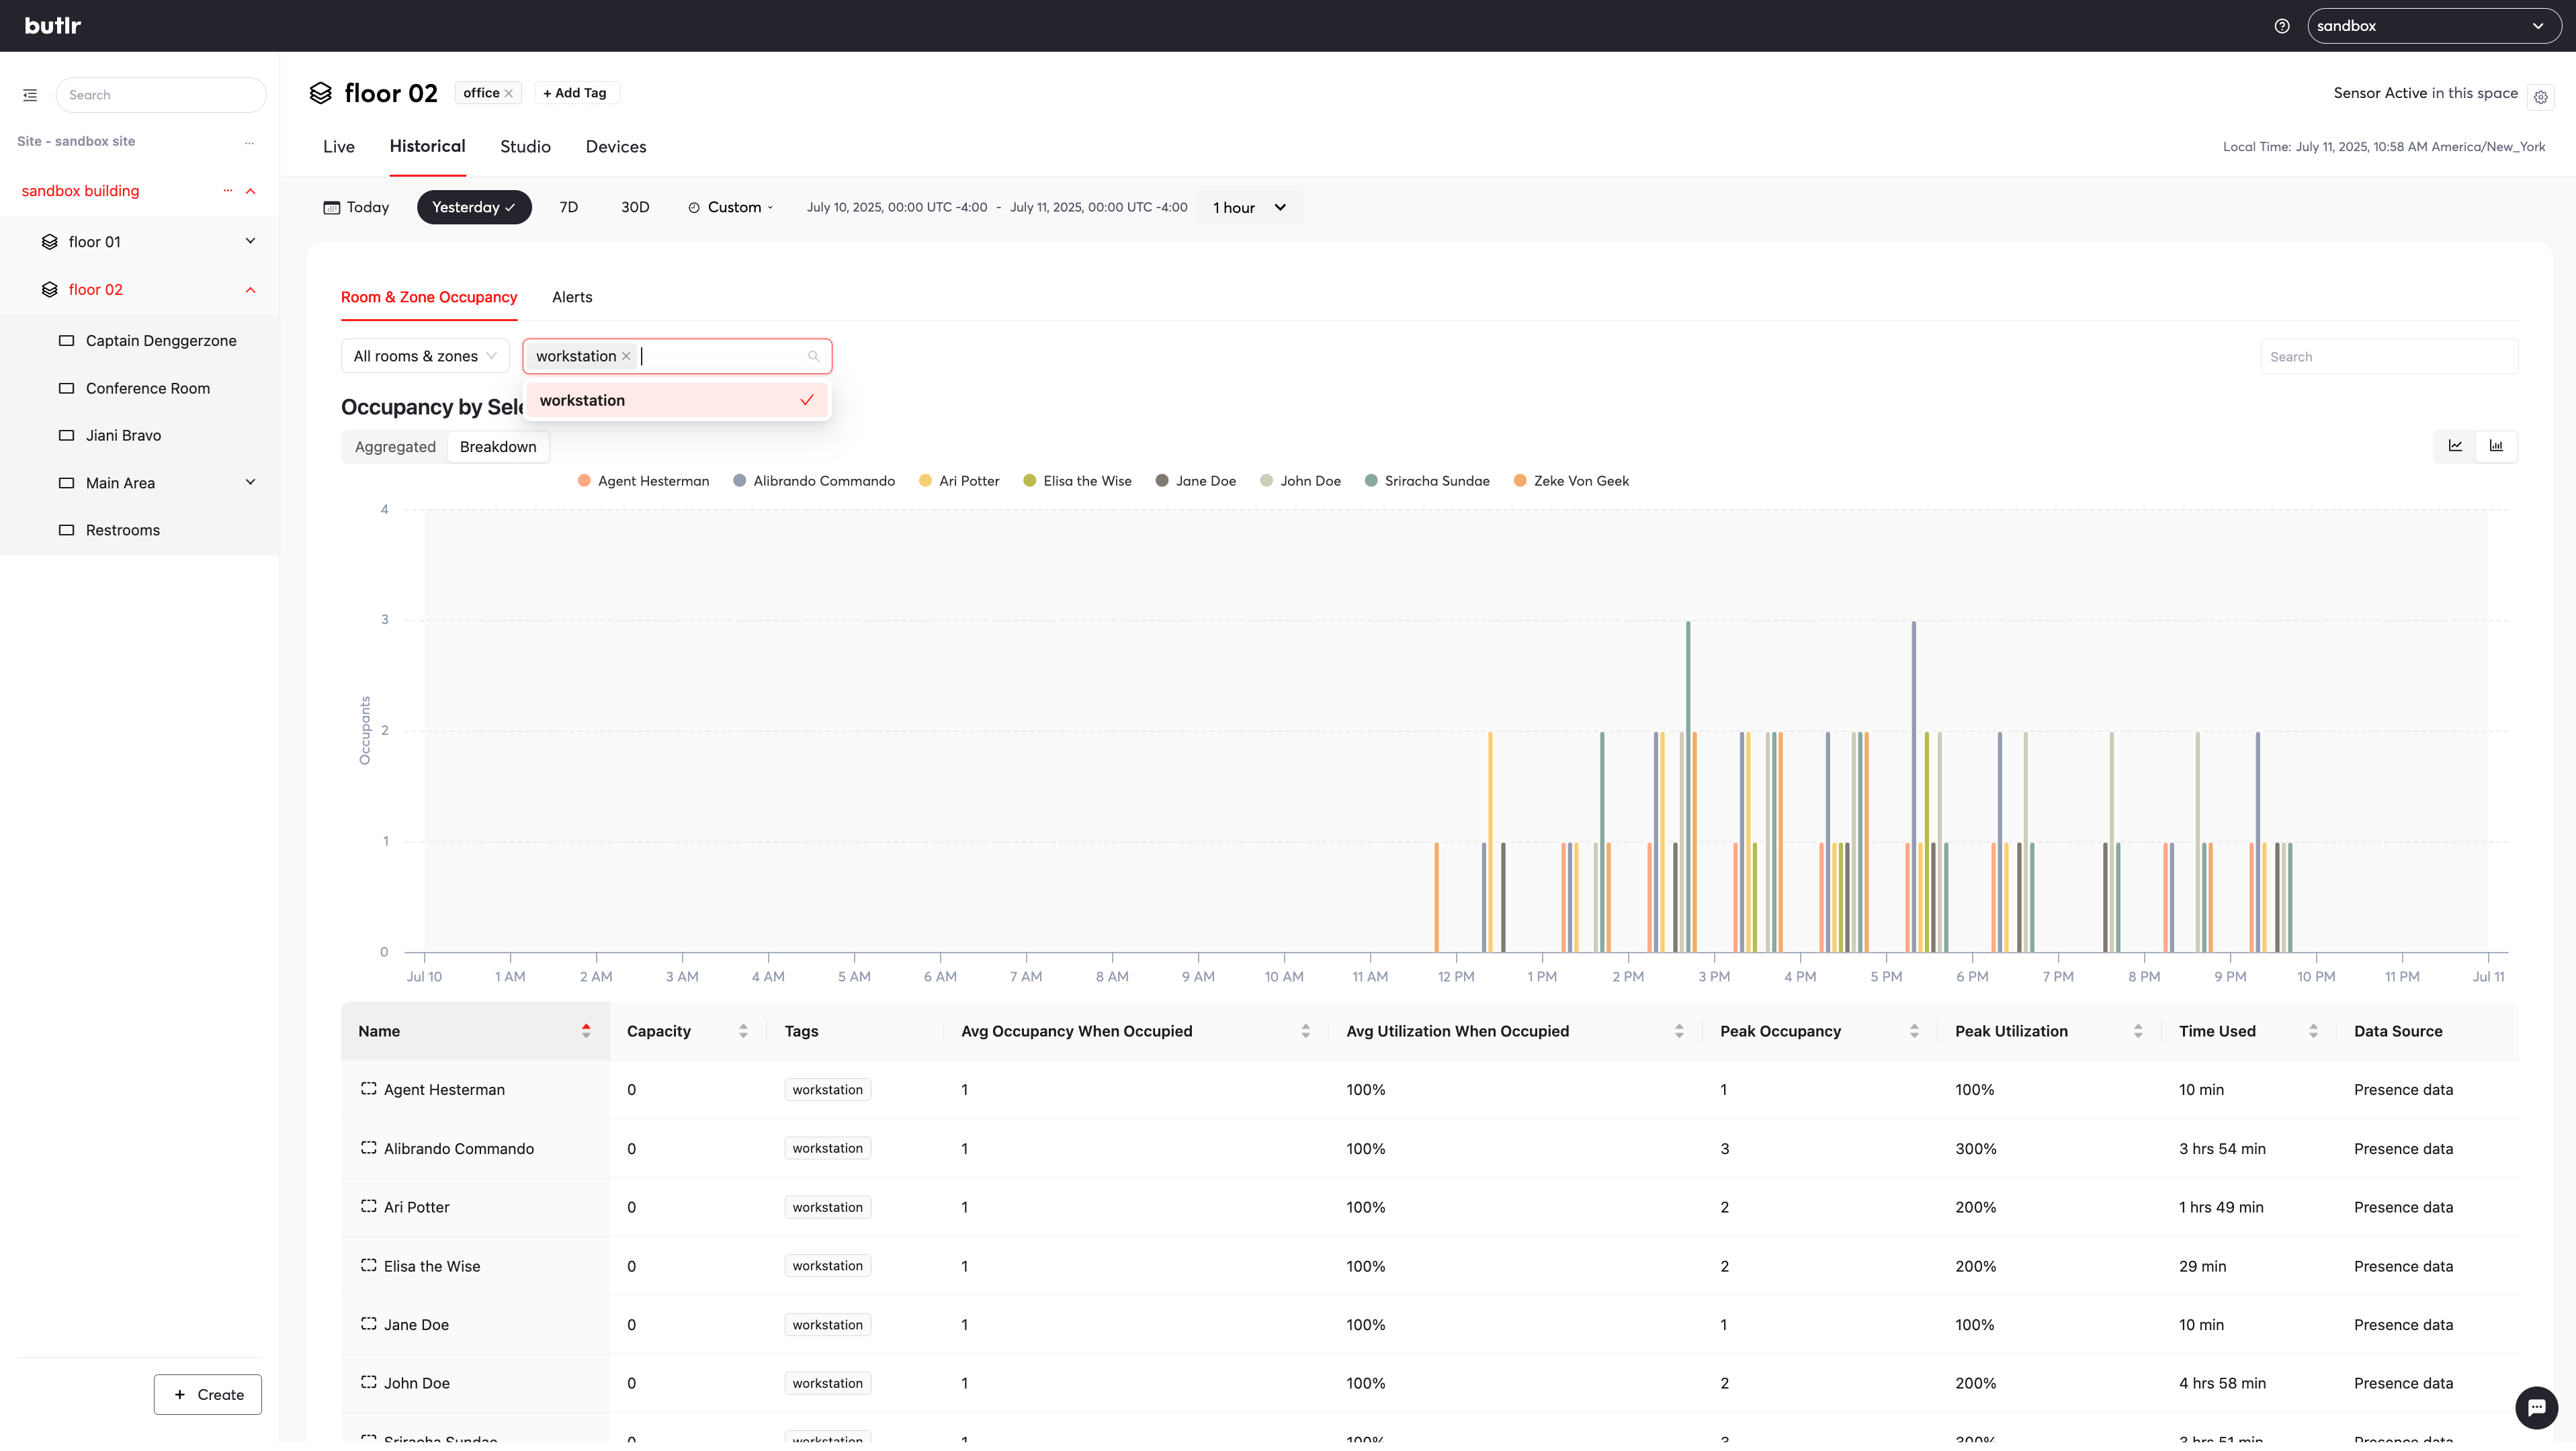Open sandbox building more options menu
The height and width of the screenshot is (1451, 2576).
(227, 191)
